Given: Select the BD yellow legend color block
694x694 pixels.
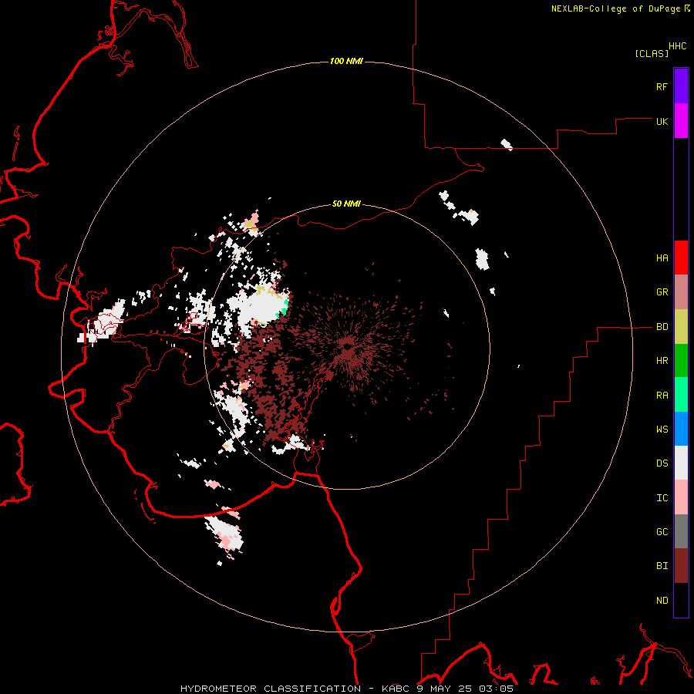Looking at the screenshot, I should (681, 327).
